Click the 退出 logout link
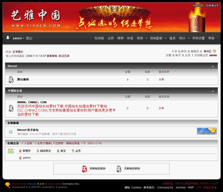The image size is (223, 192). click(x=29, y=38)
